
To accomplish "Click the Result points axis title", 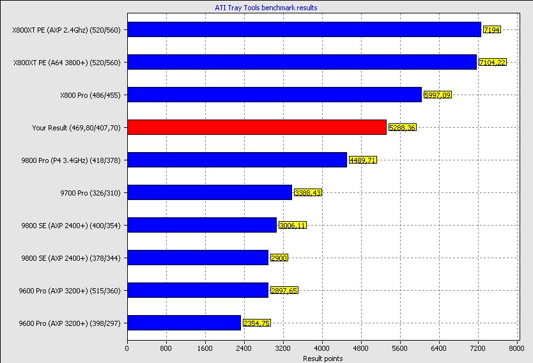I will (323, 359).
